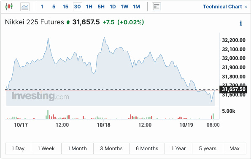Choose the 6 Months range
The width and height of the screenshot is (251, 159).
[x=147, y=149]
